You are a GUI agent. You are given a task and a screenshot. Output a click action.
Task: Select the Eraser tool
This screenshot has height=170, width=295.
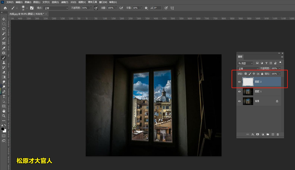point(4,72)
